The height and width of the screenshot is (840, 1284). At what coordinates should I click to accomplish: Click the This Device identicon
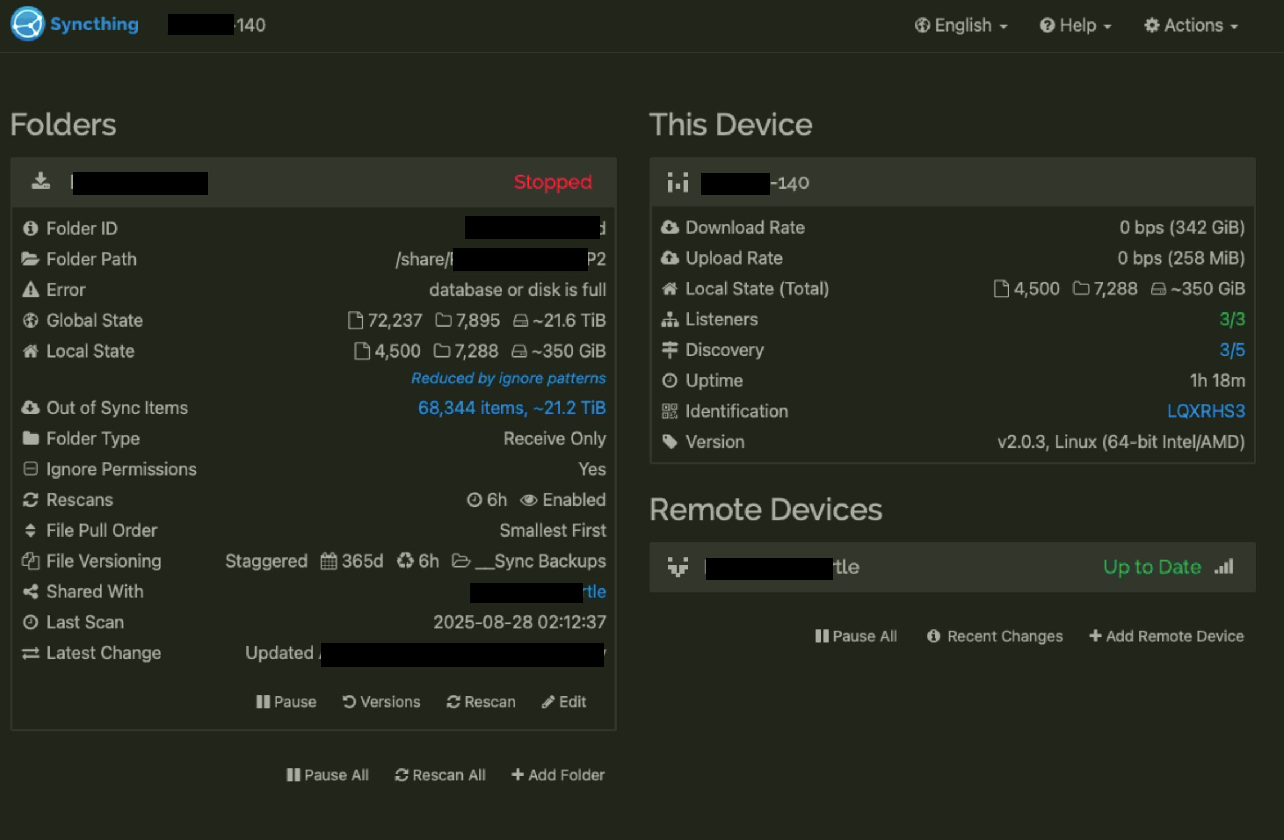click(677, 182)
